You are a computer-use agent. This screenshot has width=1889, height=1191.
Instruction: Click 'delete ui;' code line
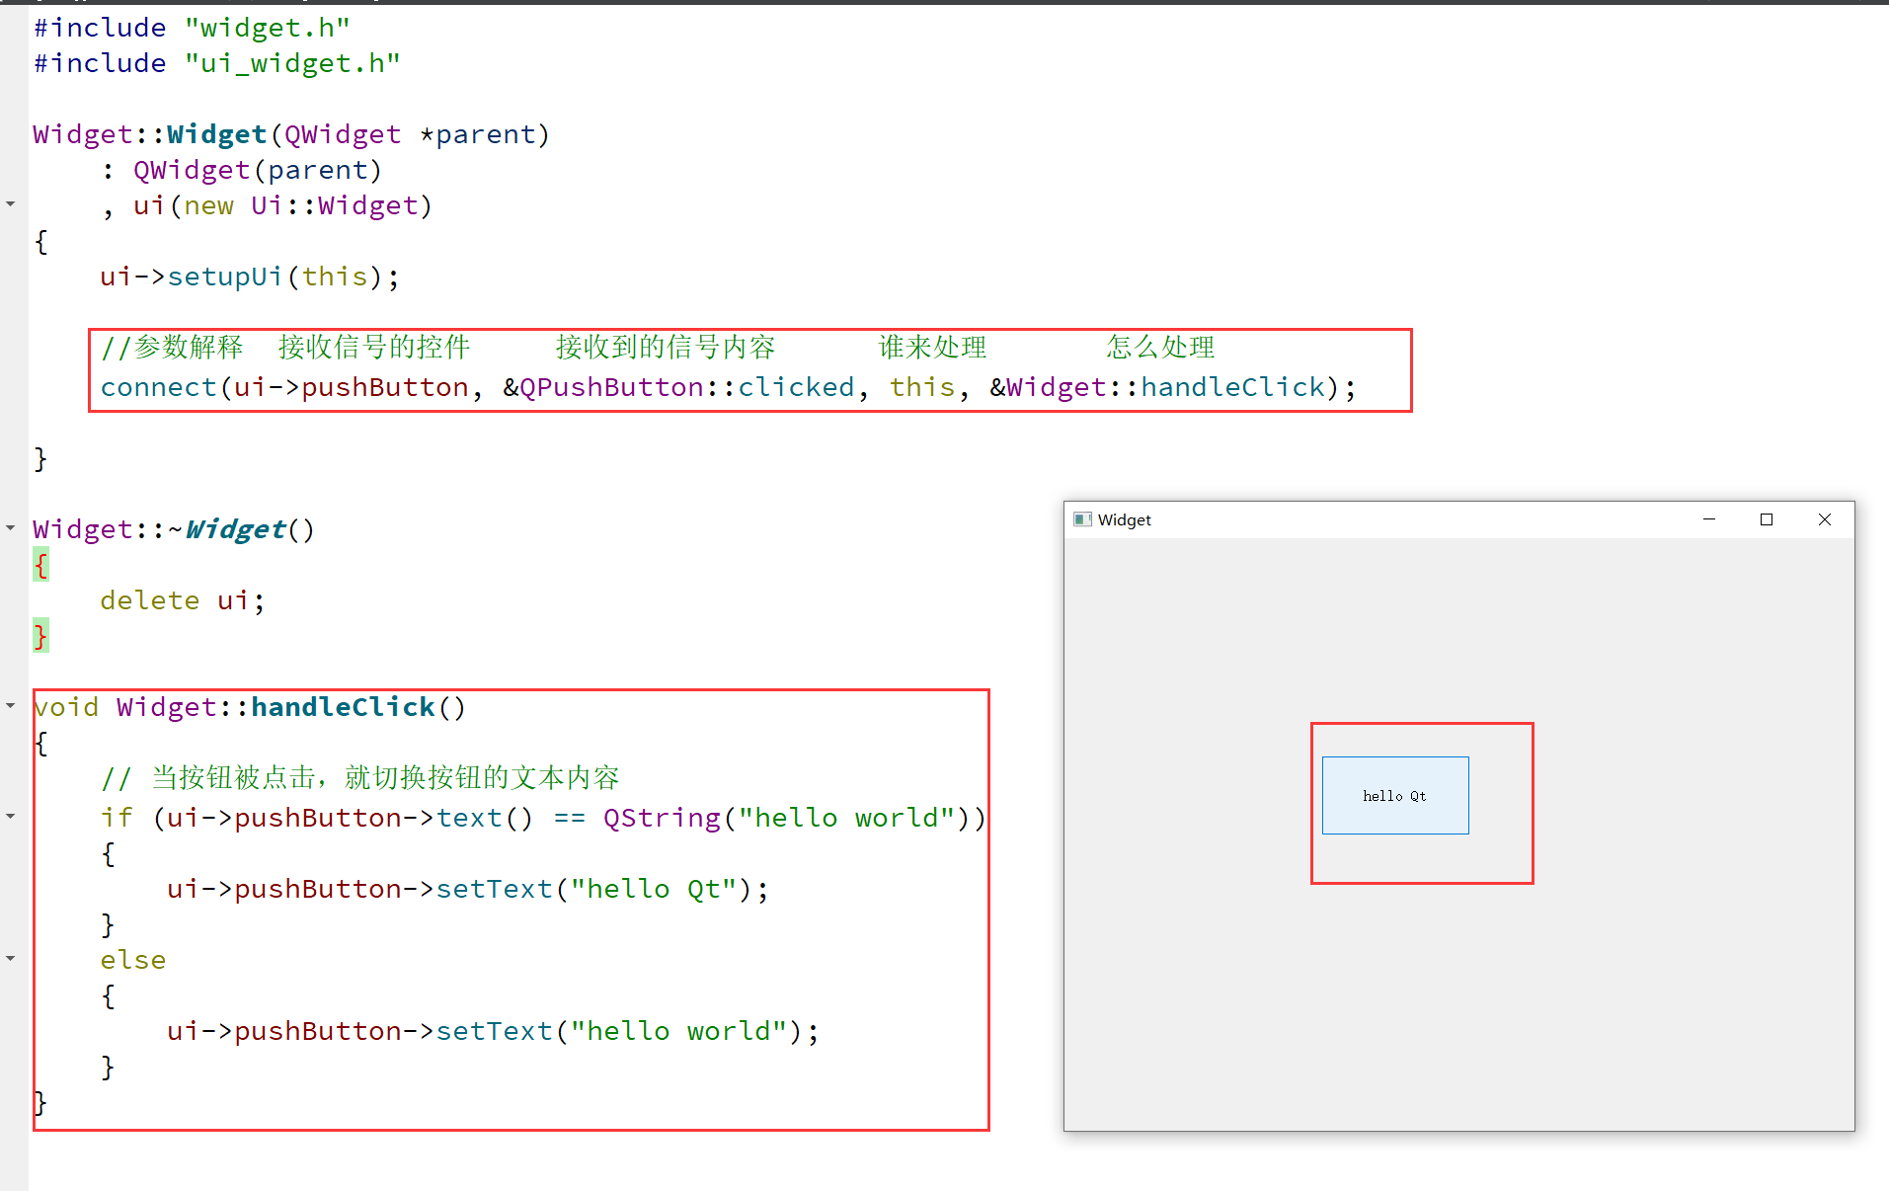tap(183, 600)
